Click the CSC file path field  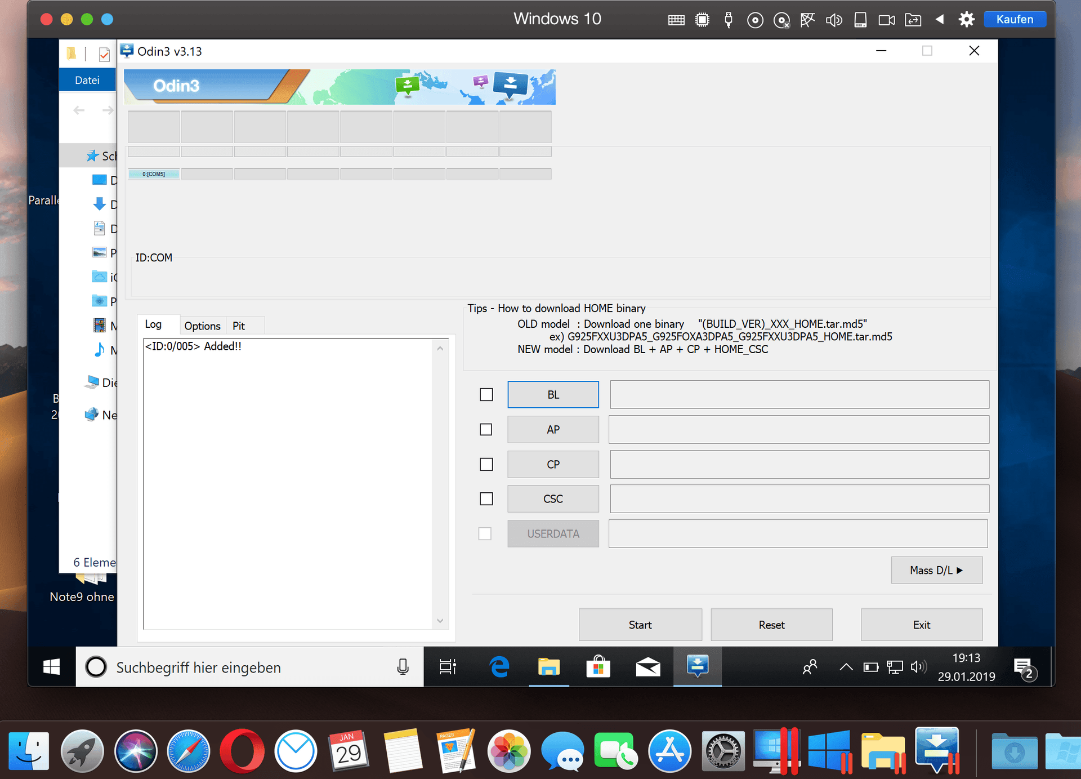[799, 499]
